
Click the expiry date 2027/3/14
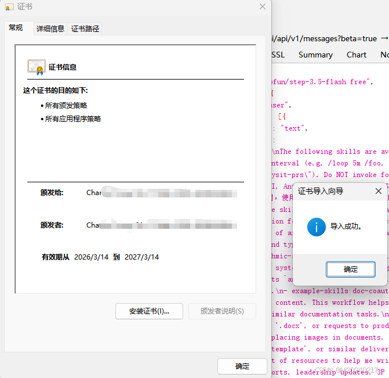click(141, 257)
